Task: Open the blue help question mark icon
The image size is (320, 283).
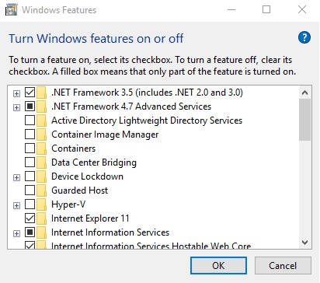Action: [x=304, y=37]
